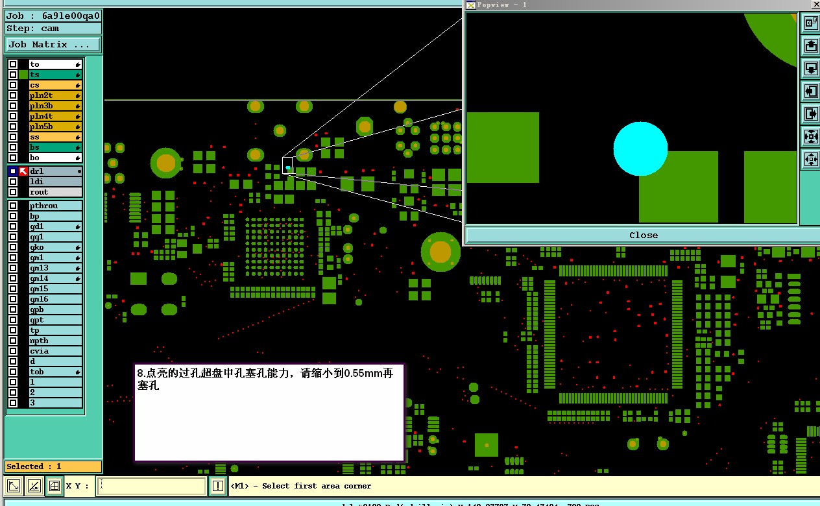Image resolution: width=820 pixels, height=506 pixels.
Task: Select the bs layer row
Action: pyautogui.click(x=55, y=147)
